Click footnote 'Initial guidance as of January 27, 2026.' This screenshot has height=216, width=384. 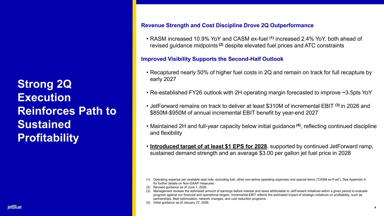coord(178,202)
